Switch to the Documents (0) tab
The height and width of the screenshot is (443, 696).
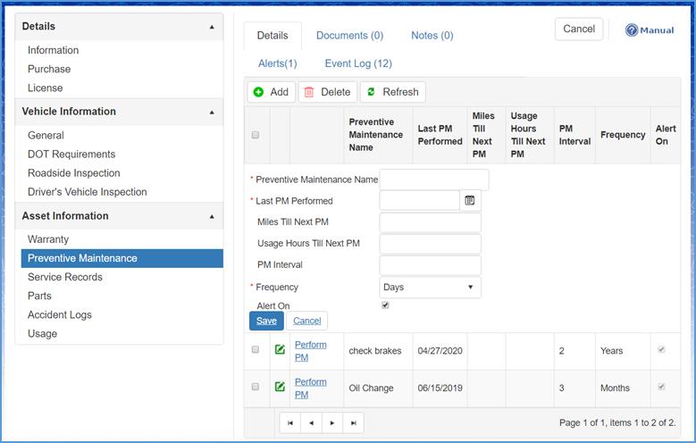click(x=349, y=36)
